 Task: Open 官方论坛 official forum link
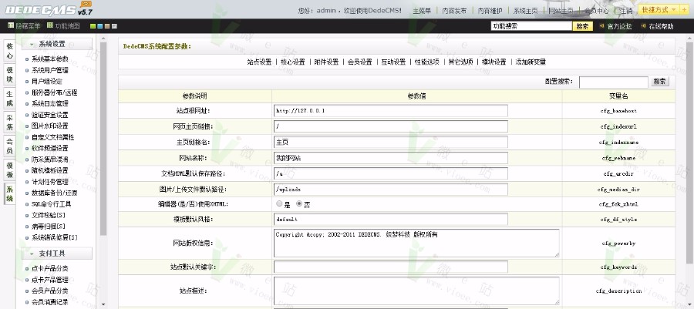[619, 26]
